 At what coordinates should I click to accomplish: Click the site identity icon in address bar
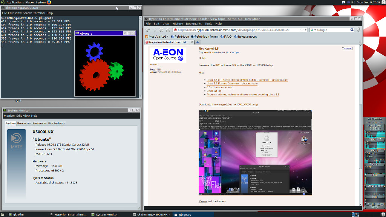(x=175, y=30)
